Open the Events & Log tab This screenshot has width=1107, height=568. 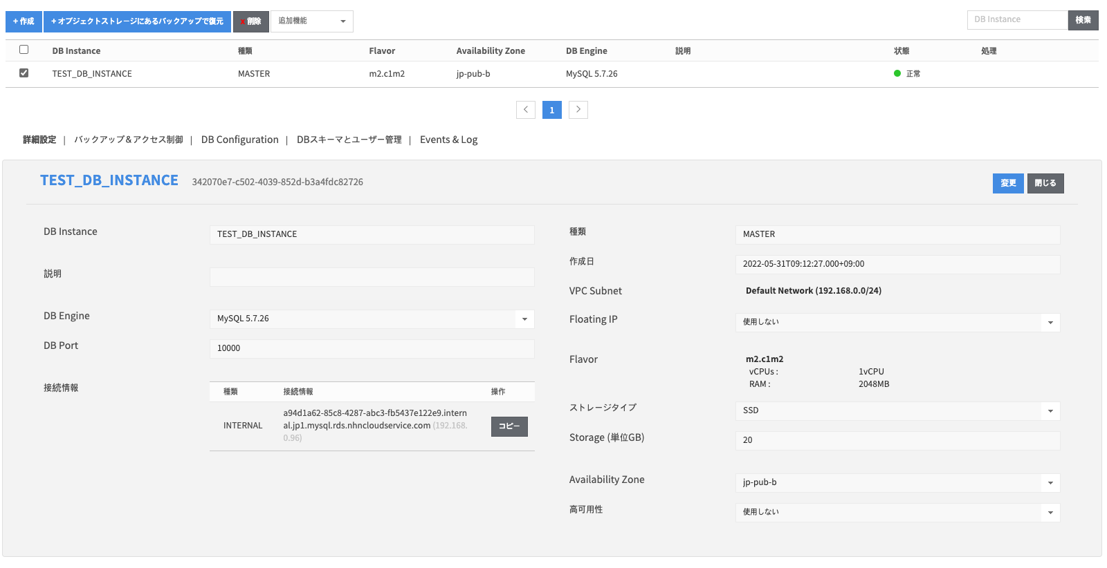(449, 140)
